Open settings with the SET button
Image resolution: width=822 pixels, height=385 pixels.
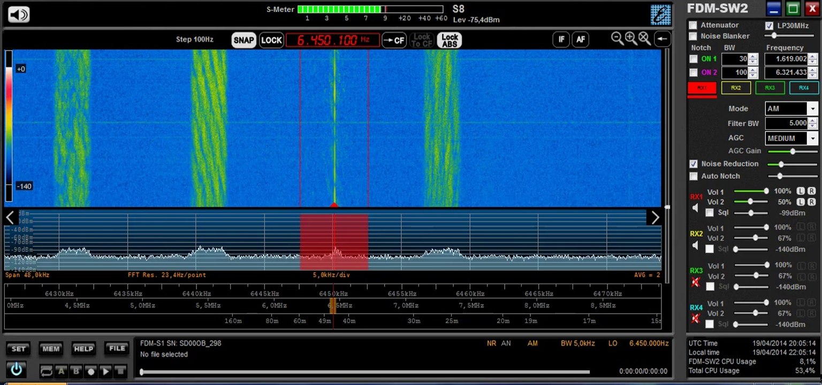click(x=18, y=349)
